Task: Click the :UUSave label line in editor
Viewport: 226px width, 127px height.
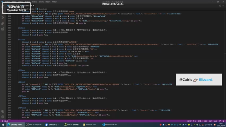Action: coord(21,28)
